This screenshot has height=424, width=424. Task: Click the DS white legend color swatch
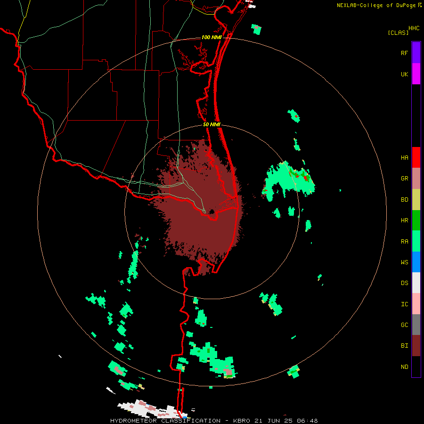(416, 283)
